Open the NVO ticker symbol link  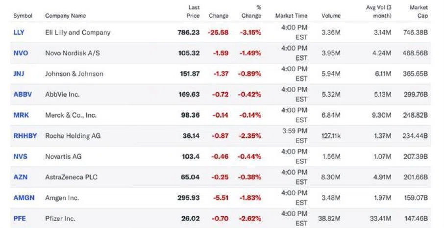(x=21, y=53)
